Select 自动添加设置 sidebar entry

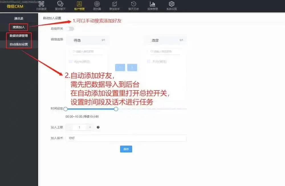(19, 44)
